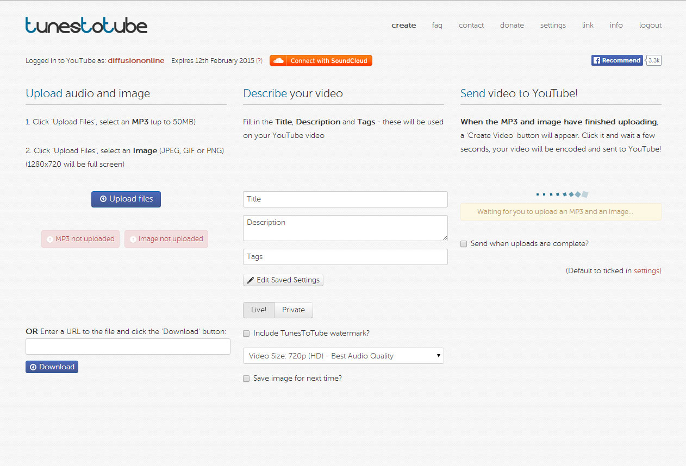
Task: Click the Image not uploaded status badge
Action: point(166,239)
